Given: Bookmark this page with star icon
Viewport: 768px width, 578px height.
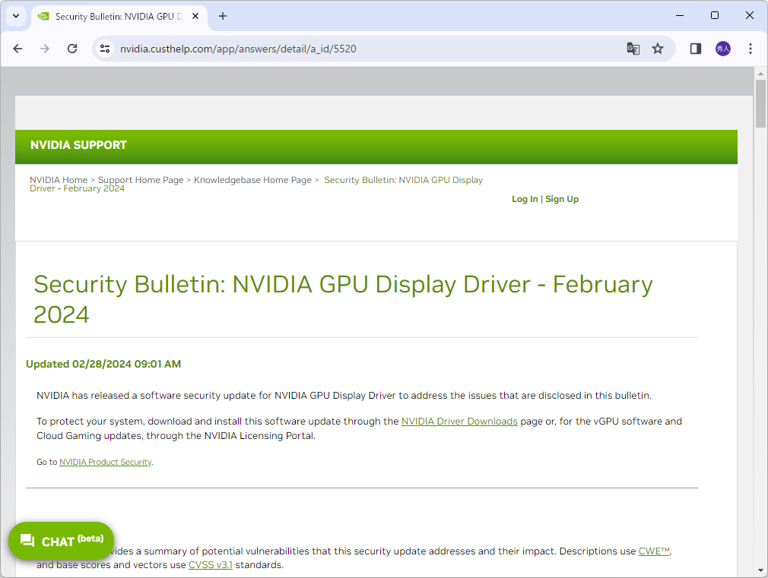Looking at the screenshot, I should (657, 49).
